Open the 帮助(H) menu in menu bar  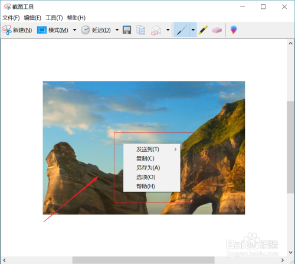tap(76, 18)
